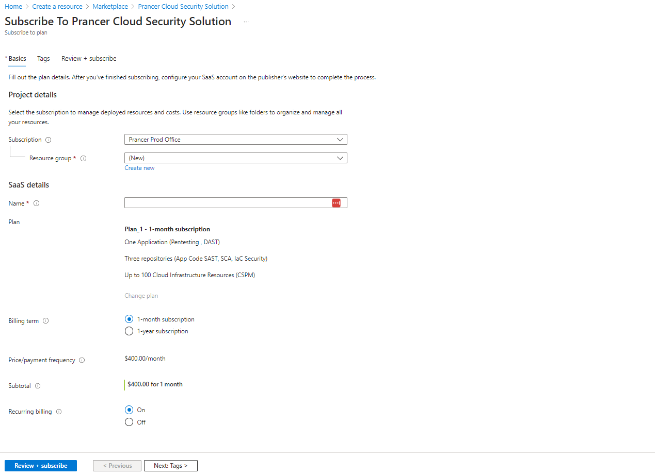The height and width of the screenshot is (476, 655).
Task: Click the Create new resource group link
Action: 139,168
